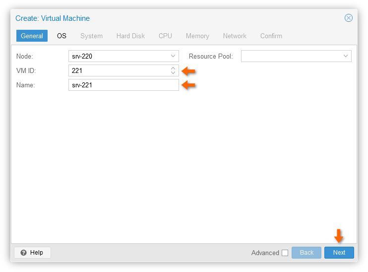Increase VM ID with up spinner arrow

coord(173,68)
